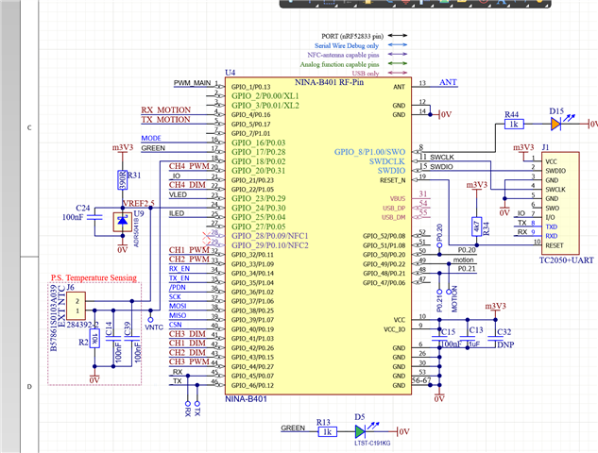Click the Analog function capable pins legend text
This screenshot has height=453, width=598.
coord(339,64)
